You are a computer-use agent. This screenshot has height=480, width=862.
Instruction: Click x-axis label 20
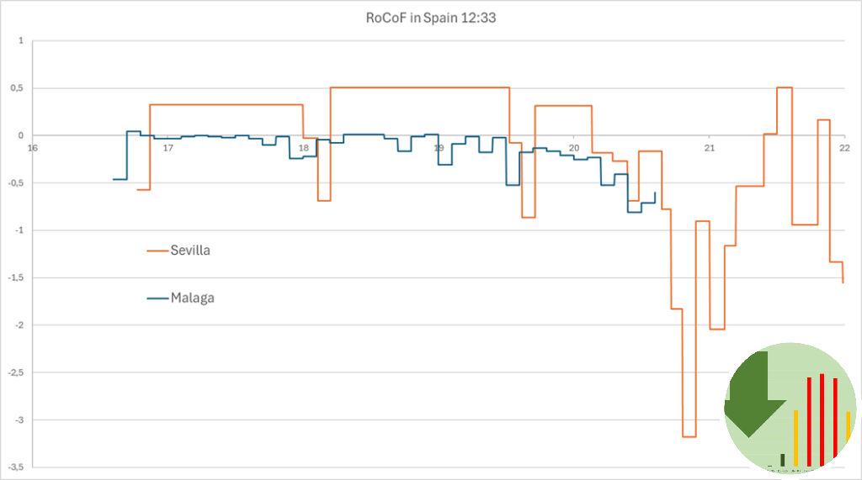pos(574,148)
